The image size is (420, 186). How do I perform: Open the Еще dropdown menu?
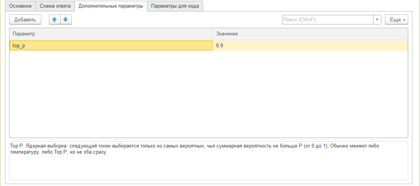396,20
